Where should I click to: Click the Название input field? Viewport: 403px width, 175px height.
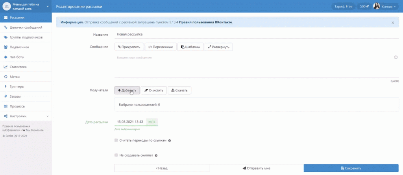pos(256,35)
